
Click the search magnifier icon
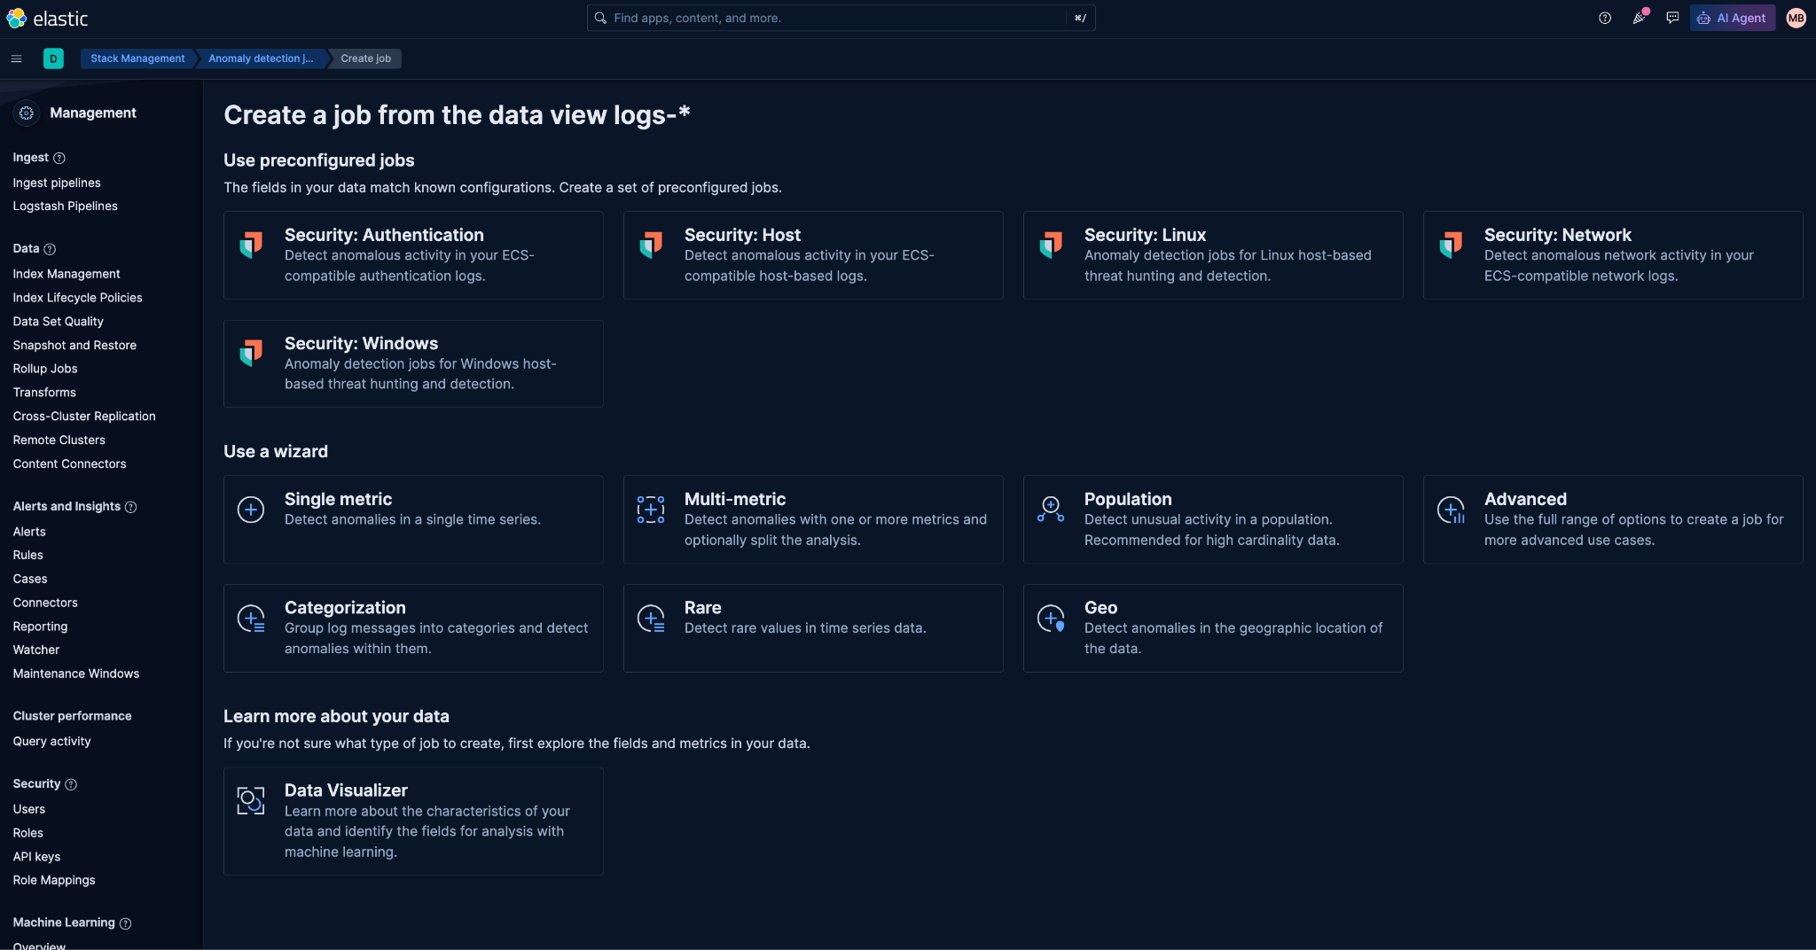point(600,18)
